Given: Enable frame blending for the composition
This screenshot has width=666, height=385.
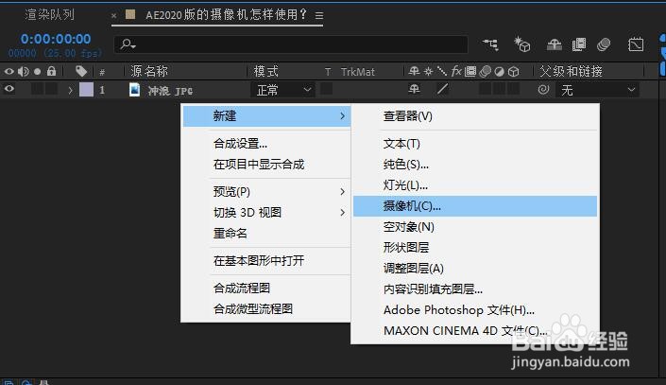Looking at the screenshot, I should [579, 44].
